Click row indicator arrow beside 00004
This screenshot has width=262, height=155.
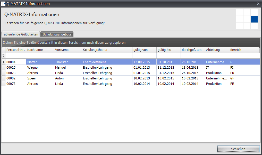coord(3,62)
